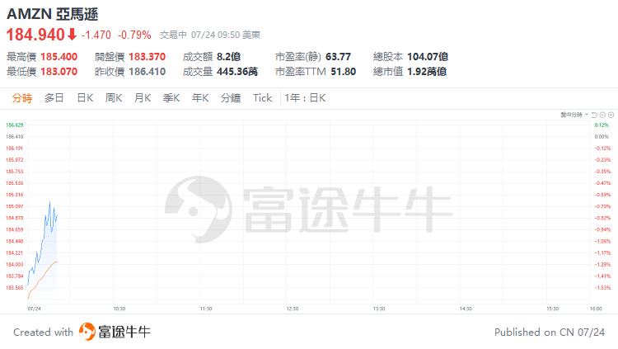This screenshot has height=349, width=618.
Task: Switch to the 多日 multi-day tab
Action: tap(54, 98)
